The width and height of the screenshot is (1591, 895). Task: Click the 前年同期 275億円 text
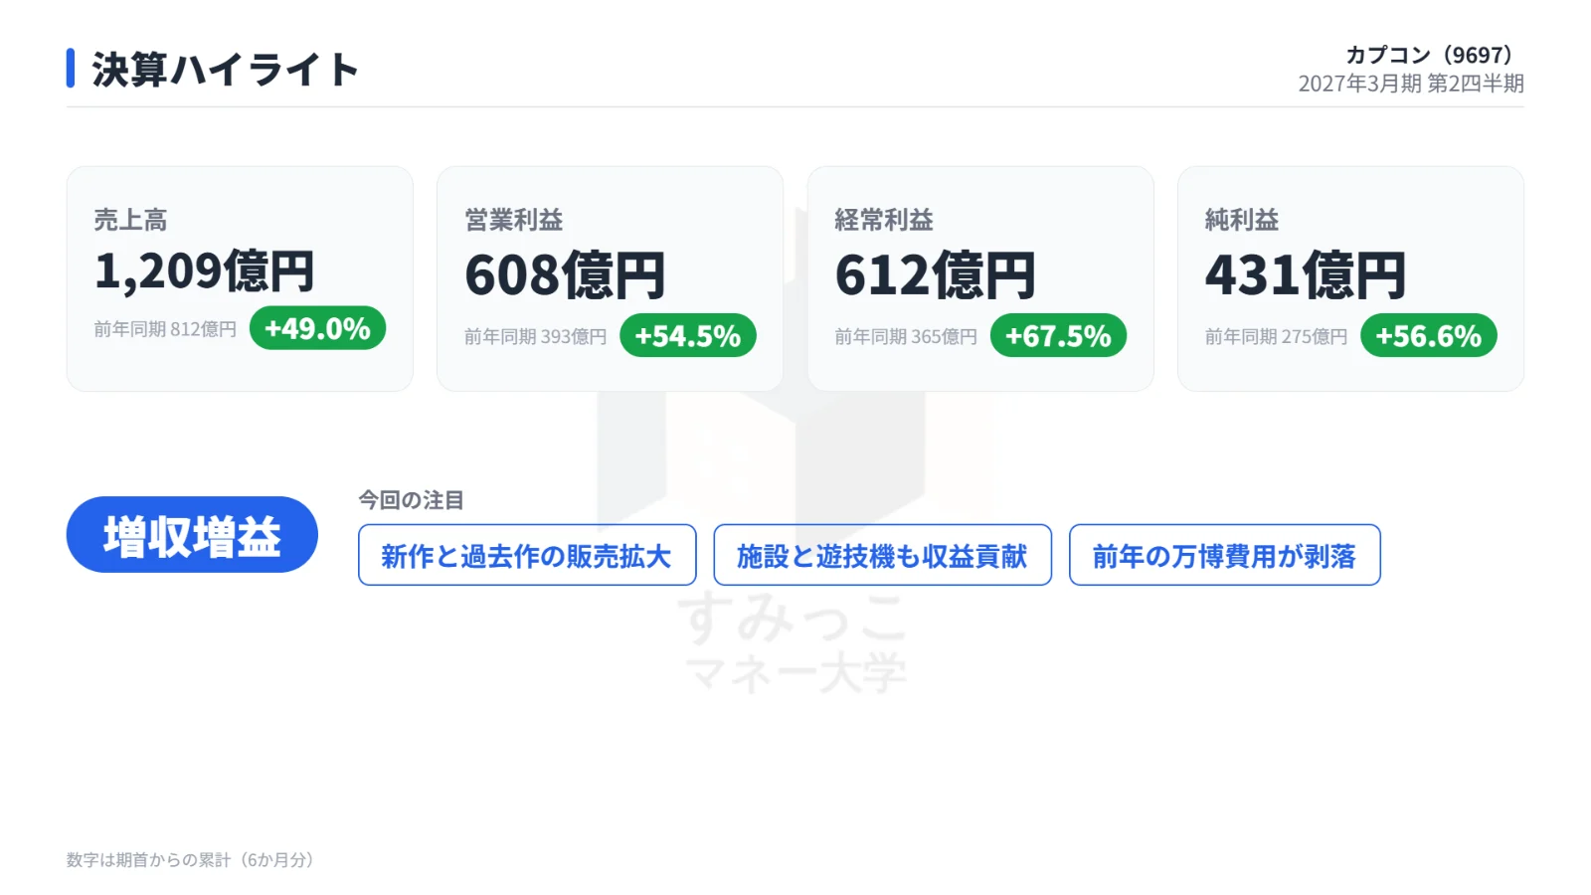pyautogui.click(x=1276, y=337)
